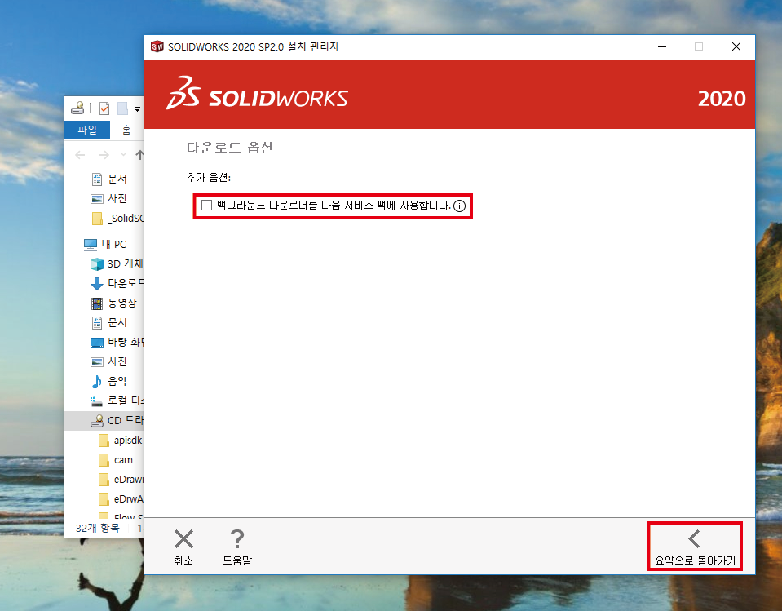This screenshot has width=782, height=611.
Task: Minimize the SOLIDWORKS installer window
Action: (x=662, y=46)
